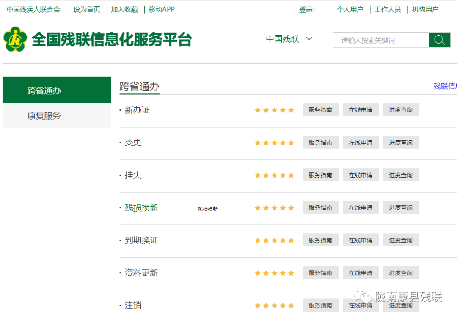Click the 中国残疾人联合会 link
The height and width of the screenshot is (317, 457).
coord(33,9)
